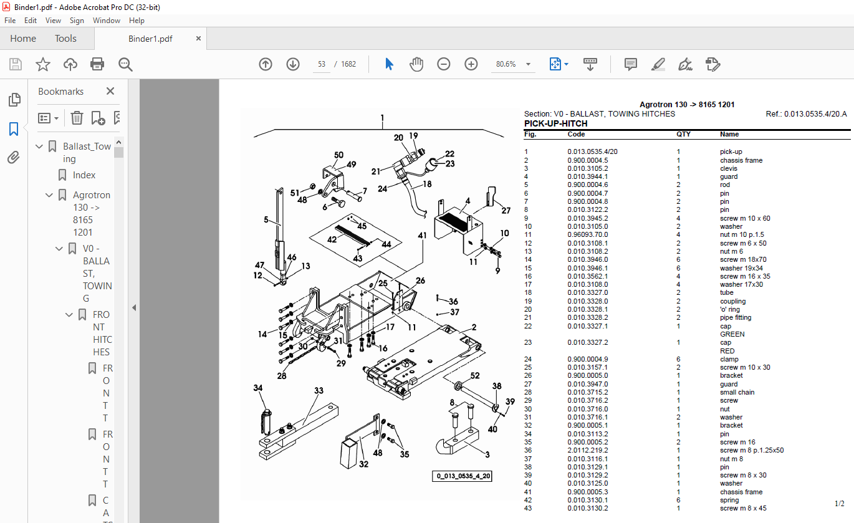854x523 pixels.
Task: Select the FRONT HITCHES bookmark text
Action: (x=102, y=333)
